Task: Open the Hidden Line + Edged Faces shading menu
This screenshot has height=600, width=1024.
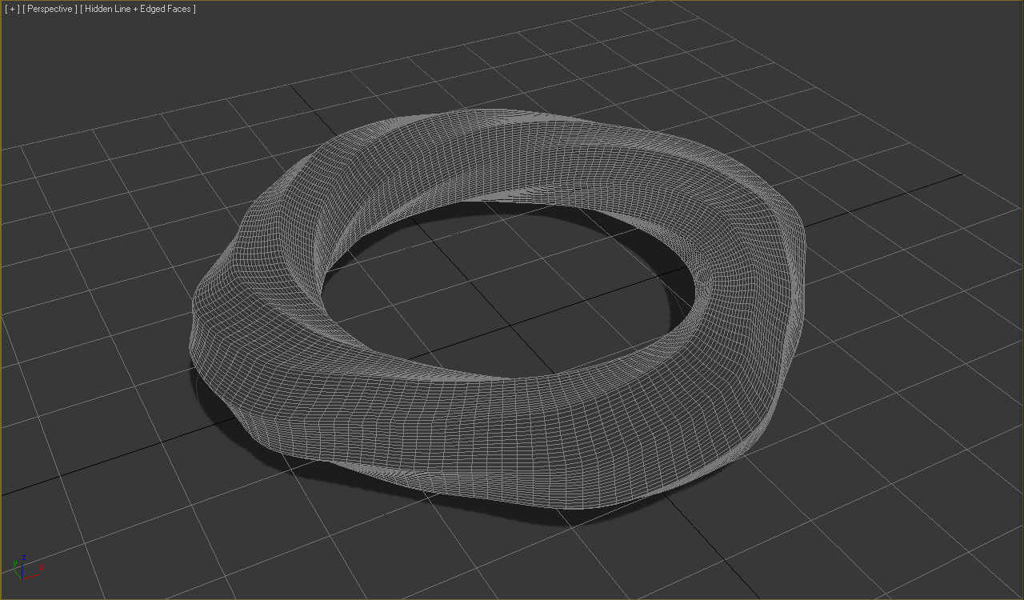Action: (x=138, y=9)
